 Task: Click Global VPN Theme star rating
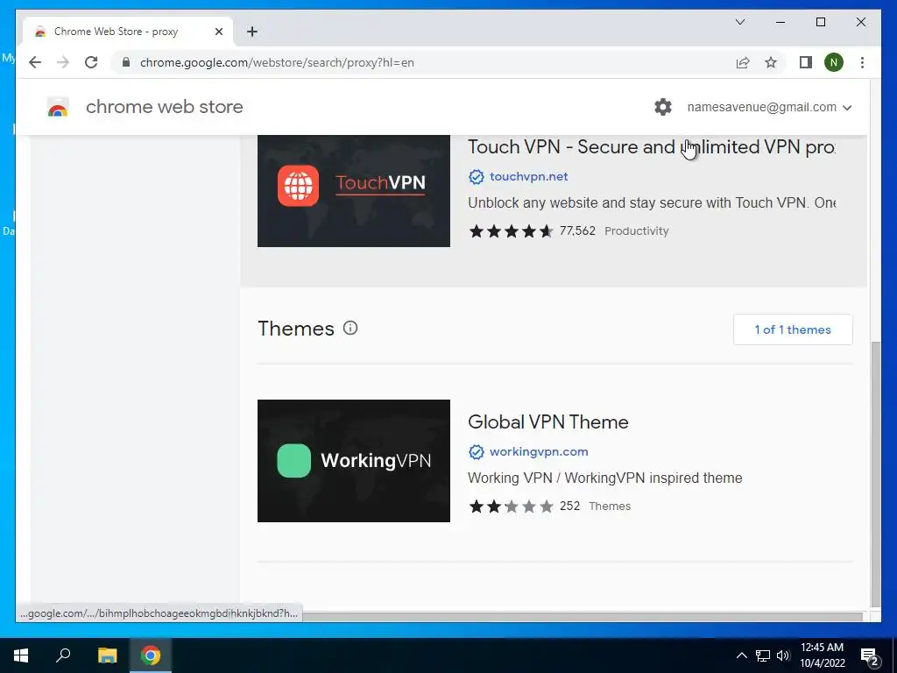tap(511, 506)
